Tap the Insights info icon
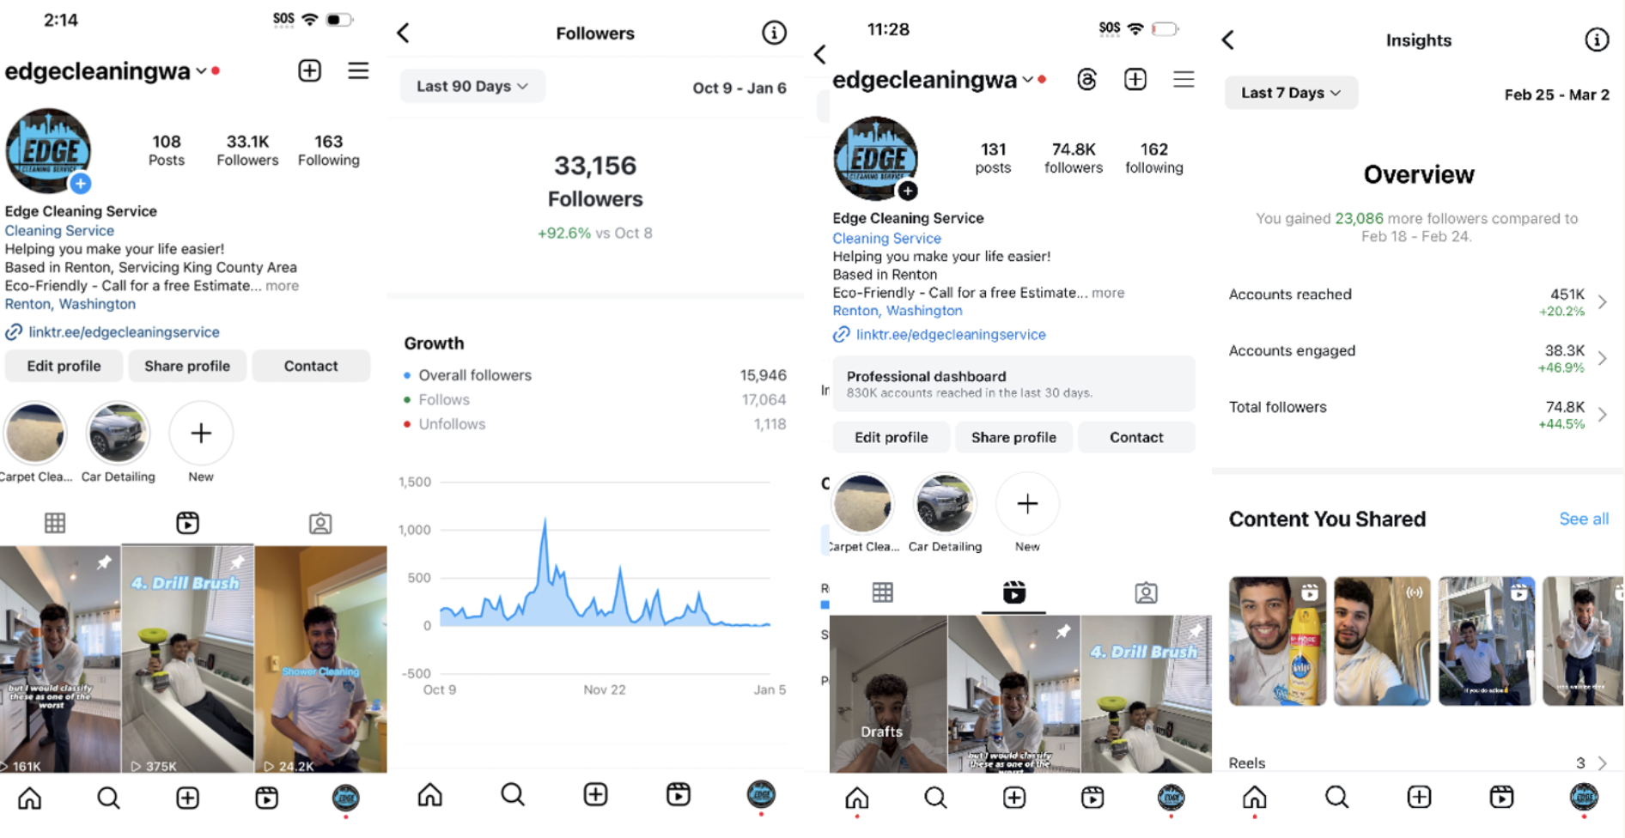This screenshot has width=1625, height=838. 1597,39
